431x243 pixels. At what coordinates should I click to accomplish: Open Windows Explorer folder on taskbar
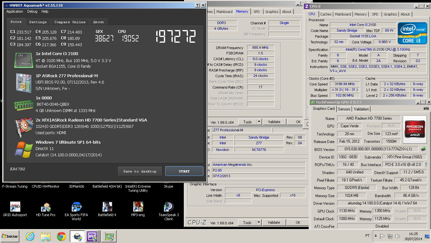point(46,236)
